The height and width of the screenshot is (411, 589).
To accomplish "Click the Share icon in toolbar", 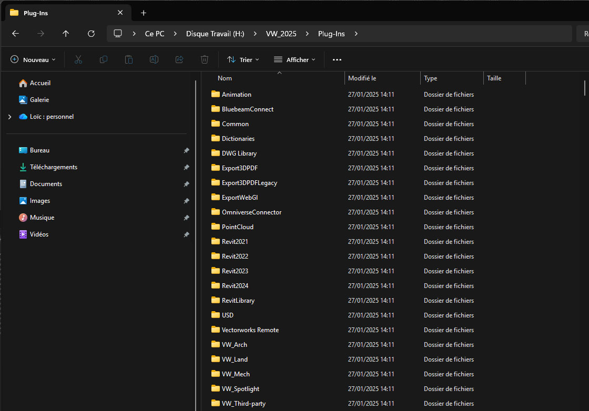I will (179, 60).
